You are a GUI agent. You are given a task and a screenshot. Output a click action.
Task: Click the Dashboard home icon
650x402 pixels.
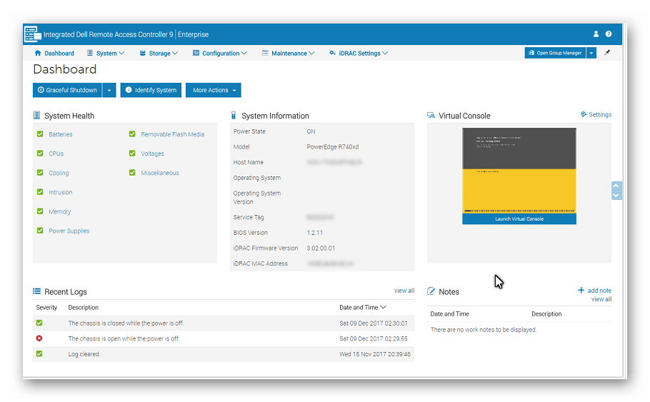38,53
